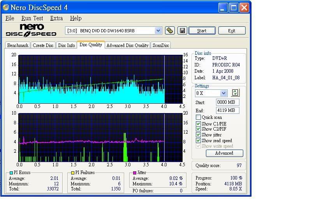Click the End position field 4119 MB
The height and width of the screenshot is (204, 327).
[227, 110]
